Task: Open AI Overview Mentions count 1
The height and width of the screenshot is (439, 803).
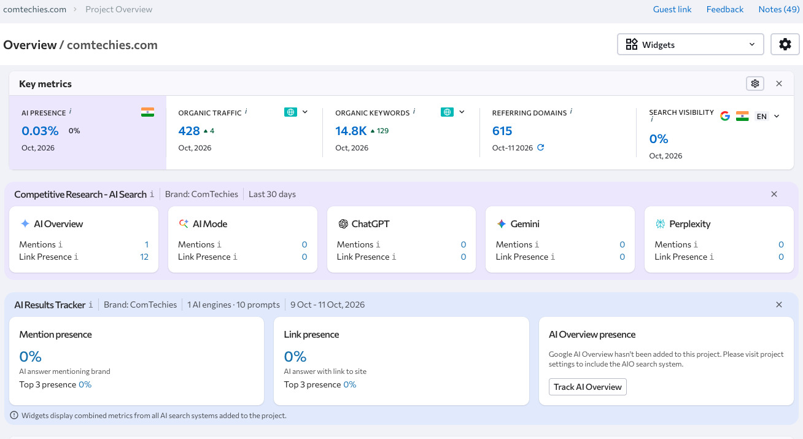Action: point(147,244)
